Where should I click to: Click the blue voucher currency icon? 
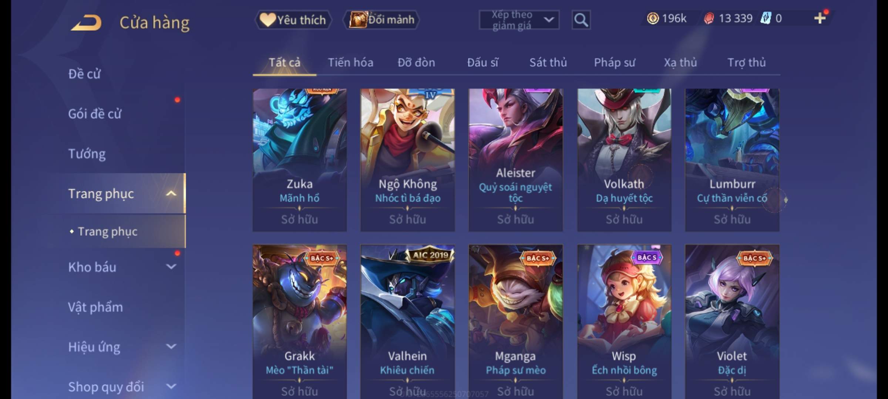click(x=765, y=18)
